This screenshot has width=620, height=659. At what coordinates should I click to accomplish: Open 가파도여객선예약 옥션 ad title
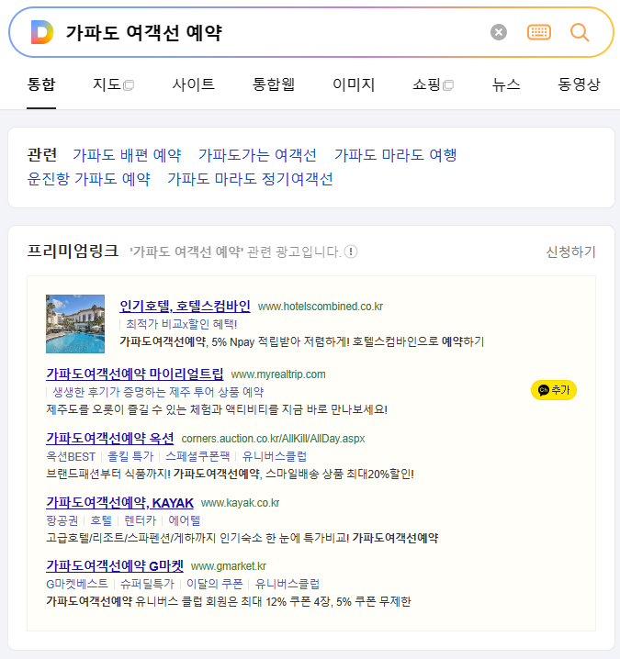[110, 439]
